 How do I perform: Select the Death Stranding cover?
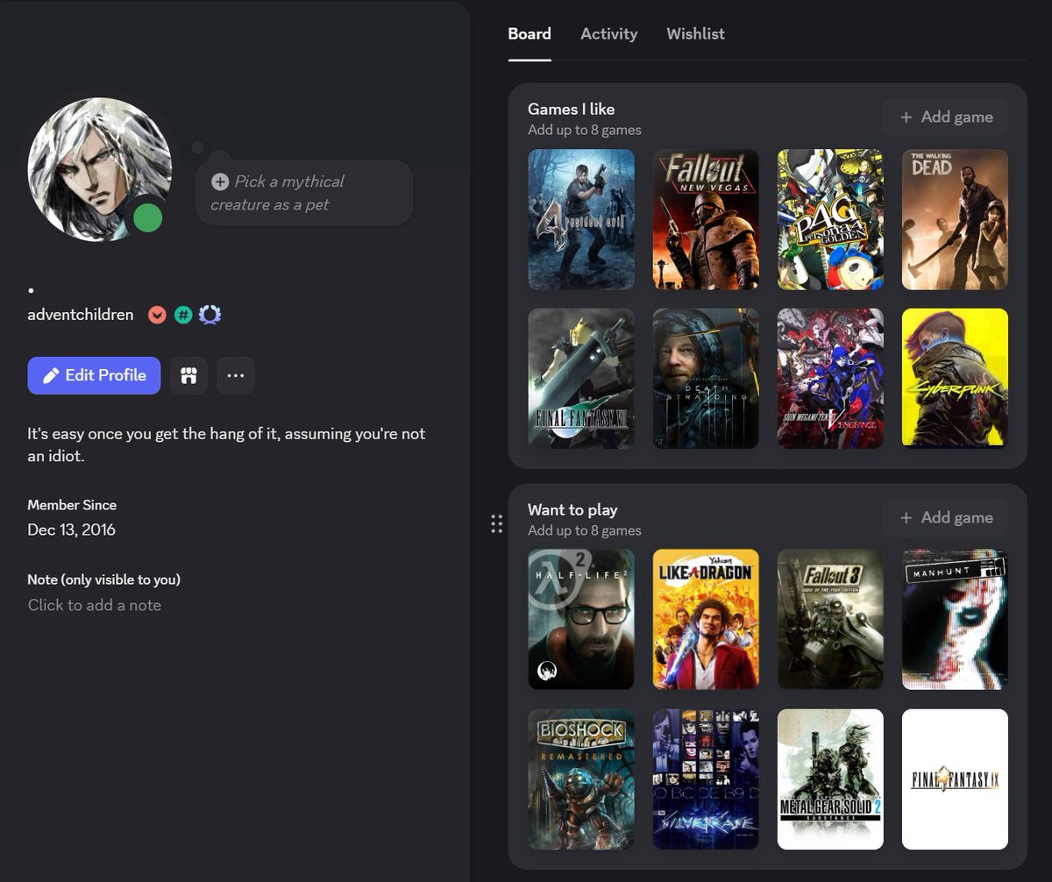pyautogui.click(x=706, y=379)
